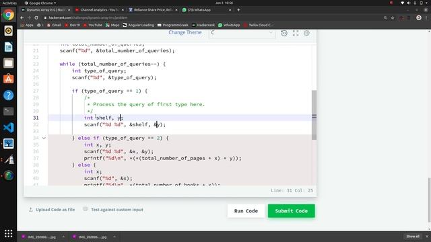The height and width of the screenshot is (242, 431).
Task: Open Twilio Cloud bookmark
Action: pyautogui.click(x=259, y=25)
